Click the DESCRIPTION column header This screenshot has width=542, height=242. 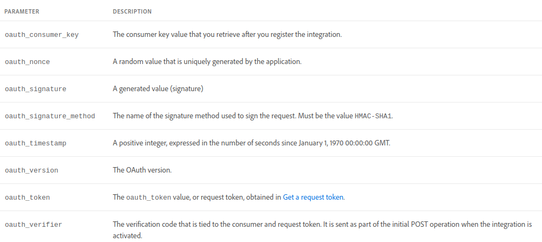click(x=132, y=11)
